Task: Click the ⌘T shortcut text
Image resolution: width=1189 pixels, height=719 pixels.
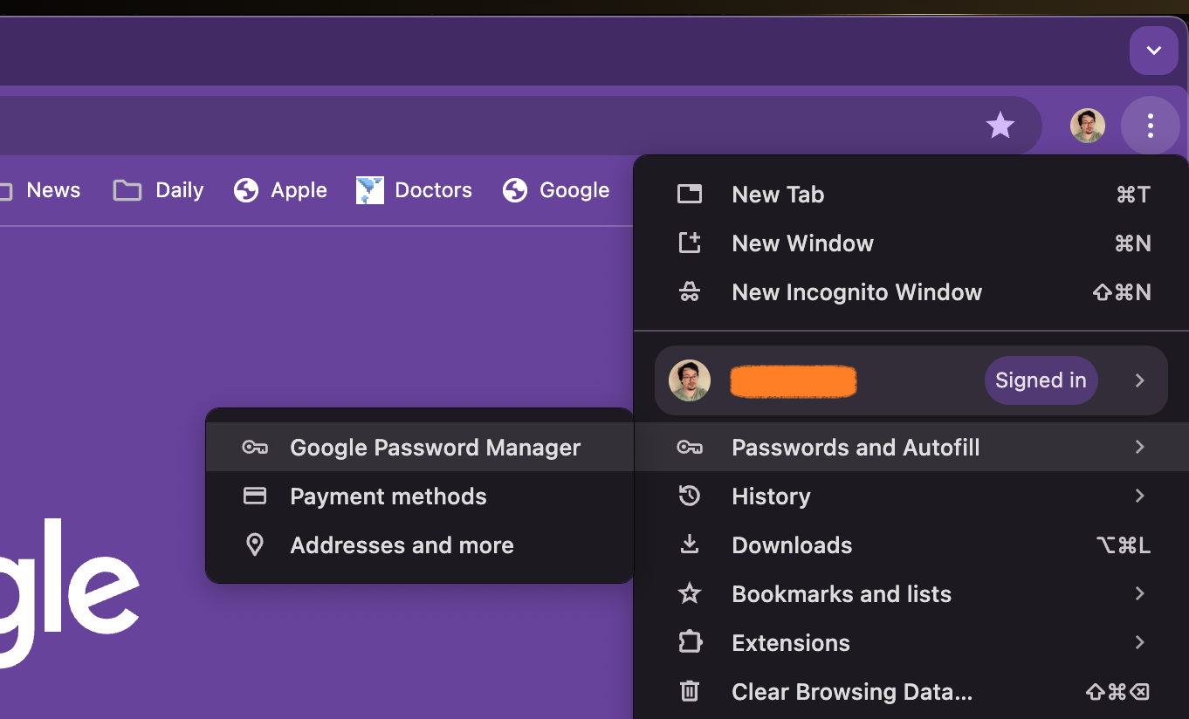Action: [1133, 195]
